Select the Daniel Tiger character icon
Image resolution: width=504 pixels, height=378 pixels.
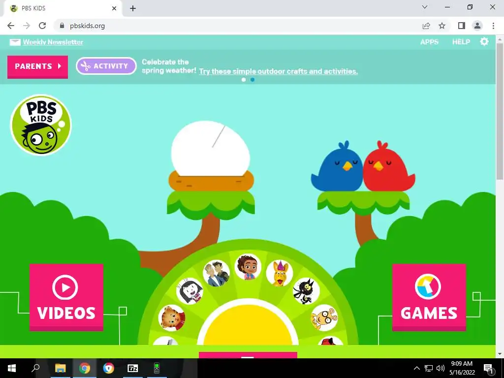coord(172,318)
